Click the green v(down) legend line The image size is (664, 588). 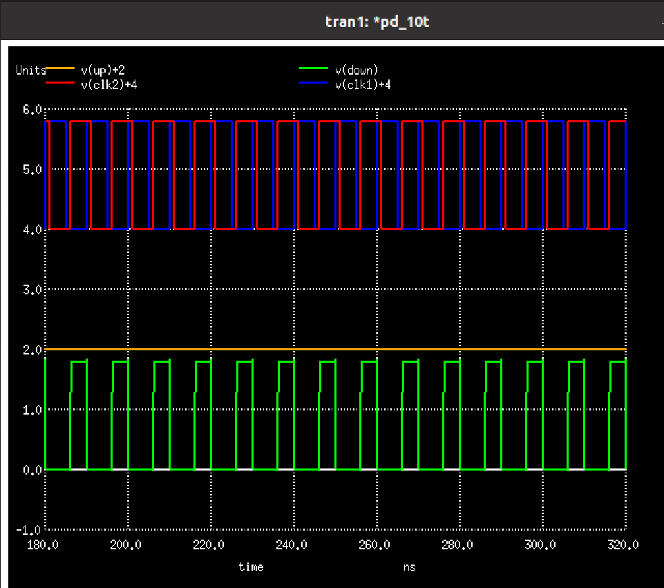314,68
